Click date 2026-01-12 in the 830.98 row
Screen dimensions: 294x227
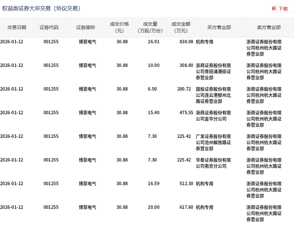(x=12, y=42)
